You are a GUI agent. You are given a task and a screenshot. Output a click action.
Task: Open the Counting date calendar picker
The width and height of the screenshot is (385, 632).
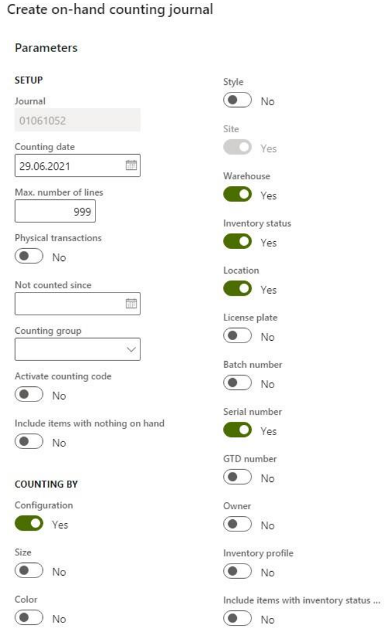[x=131, y=165]
